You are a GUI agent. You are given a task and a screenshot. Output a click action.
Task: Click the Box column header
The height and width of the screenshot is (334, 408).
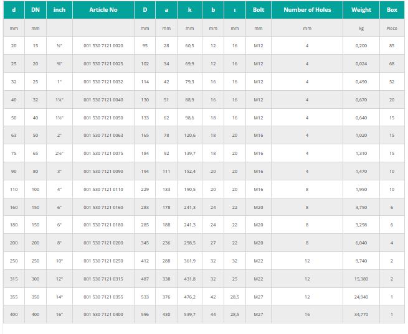click(391, 10)
